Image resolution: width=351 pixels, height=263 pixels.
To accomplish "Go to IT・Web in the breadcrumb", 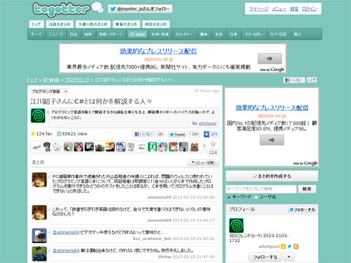I will 51,80.
